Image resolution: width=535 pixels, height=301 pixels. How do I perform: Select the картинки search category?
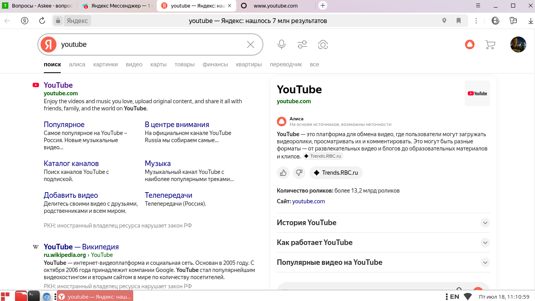pos(105,64)
